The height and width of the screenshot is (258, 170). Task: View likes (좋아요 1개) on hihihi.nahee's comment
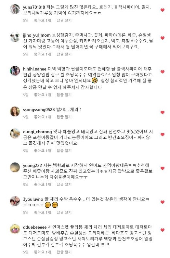pos(42,95)
